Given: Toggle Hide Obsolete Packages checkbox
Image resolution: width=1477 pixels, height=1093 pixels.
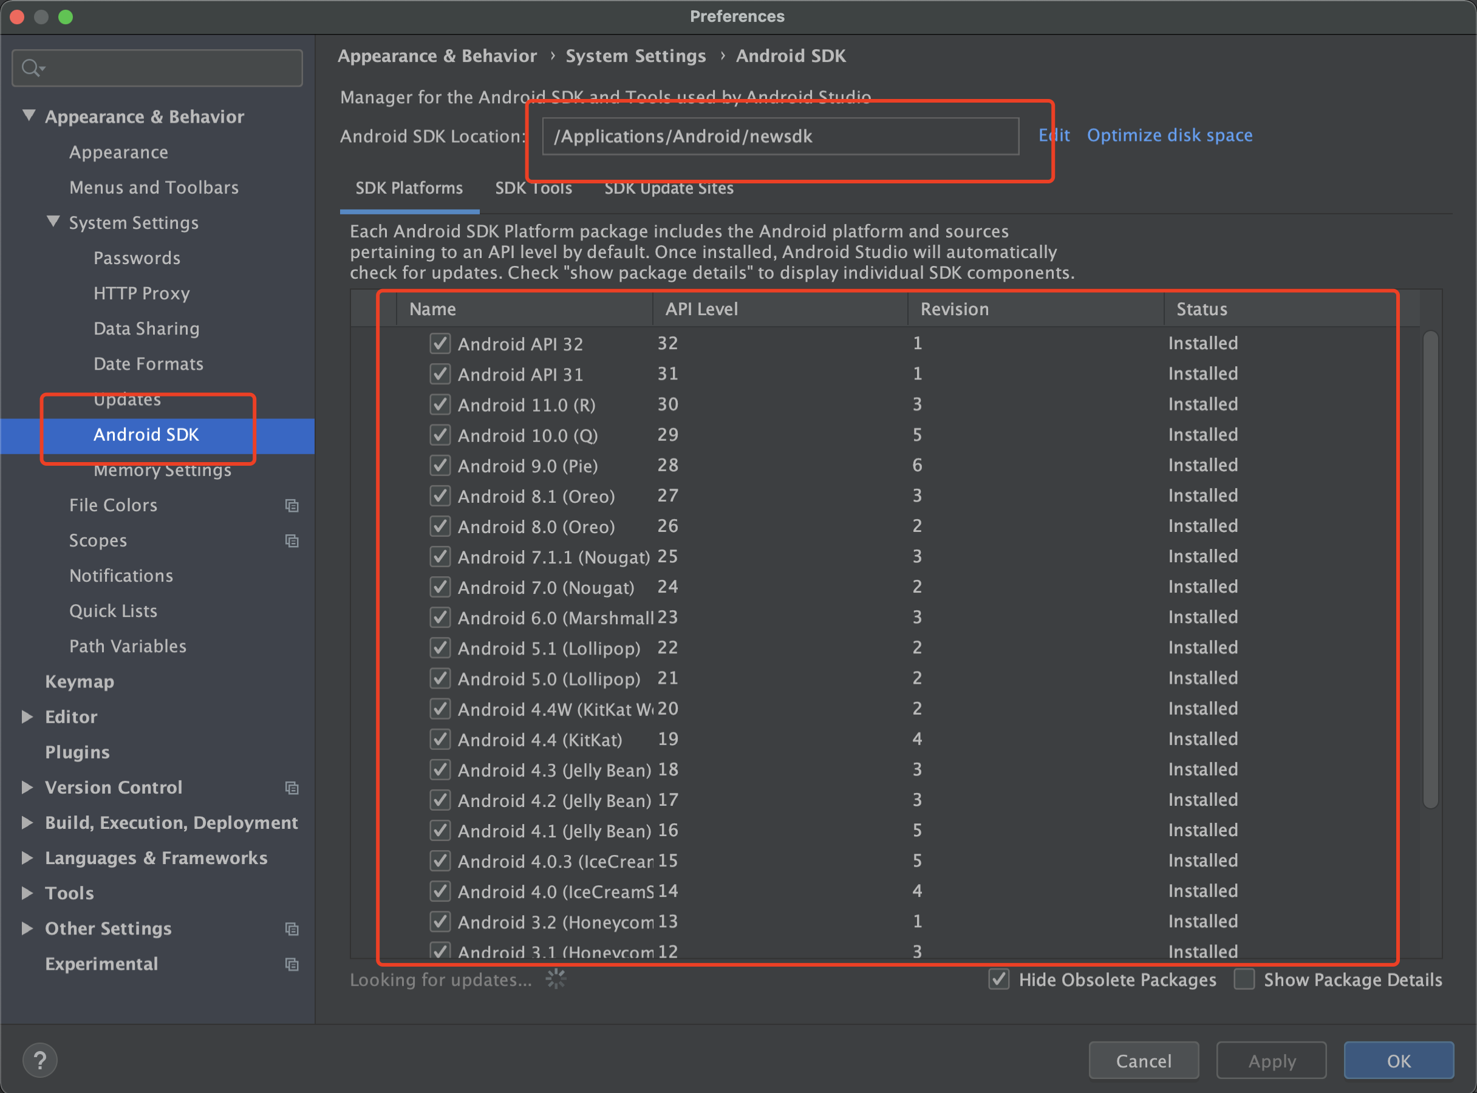Looking at the screenshot, I should (998, 979).
